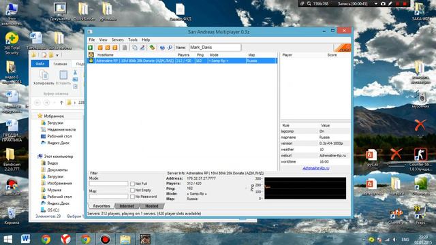The height and width of the screenshot is (245, 436).
Task: Click the Counter-Strike 1.6 desktop shortcut
Action: [x=420, y=159]
